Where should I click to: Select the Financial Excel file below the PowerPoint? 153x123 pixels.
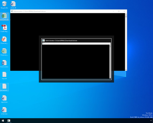(4, 52)
